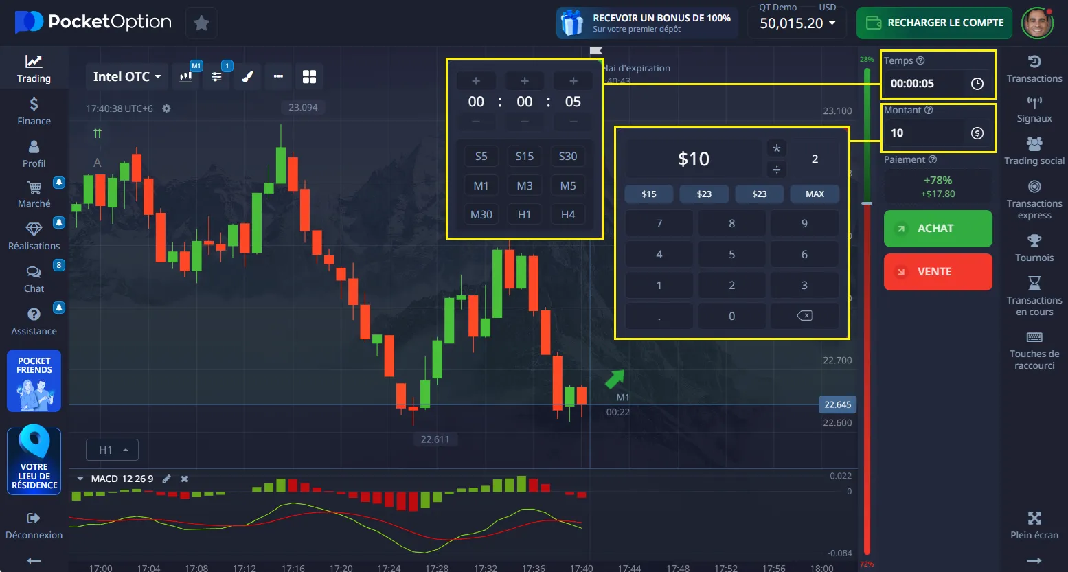1068x572 pixels.
Task: Collapse left sidebar with arrow
Action: coord(34,561)
